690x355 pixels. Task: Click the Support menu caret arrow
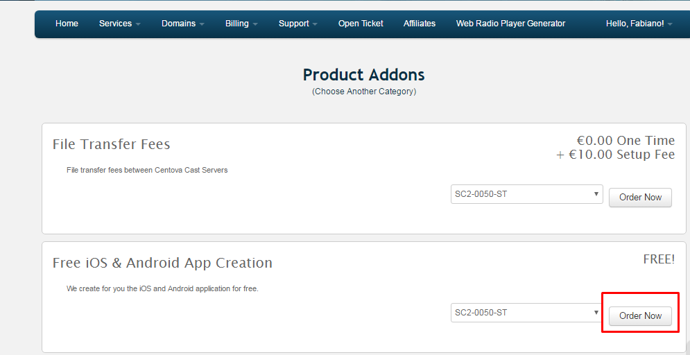pyautogui.click(x=315, y=24)
